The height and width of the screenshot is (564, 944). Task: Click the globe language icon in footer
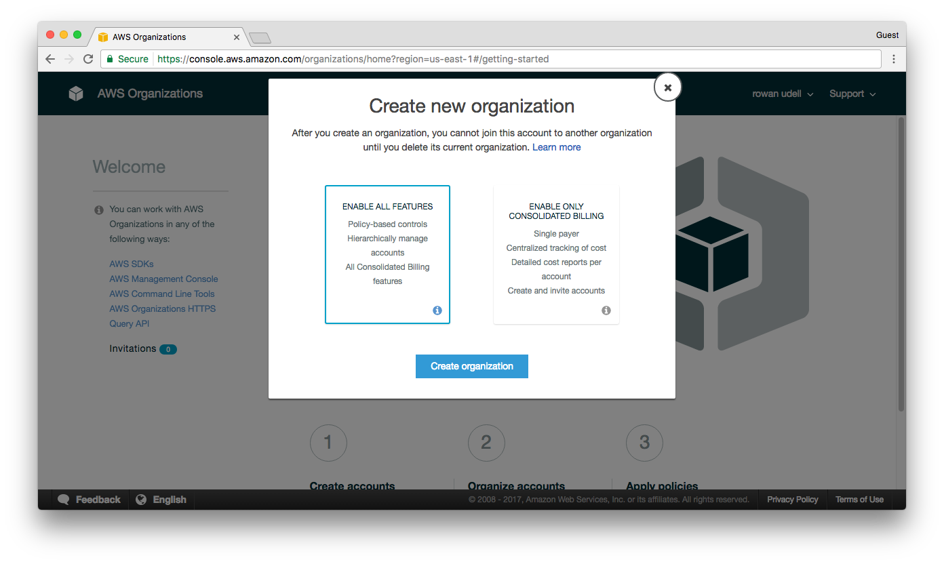coord(141,500)
